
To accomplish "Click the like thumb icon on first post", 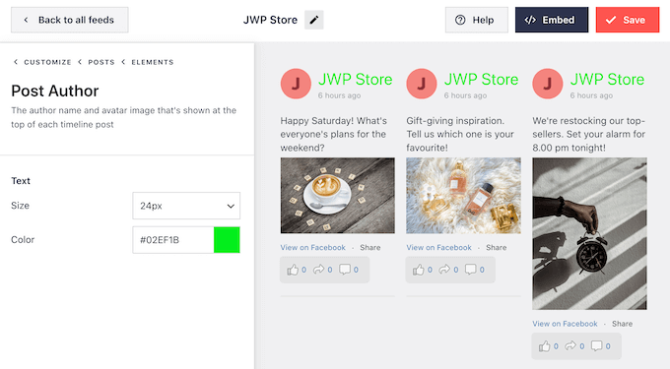I will tap(293, 270).
